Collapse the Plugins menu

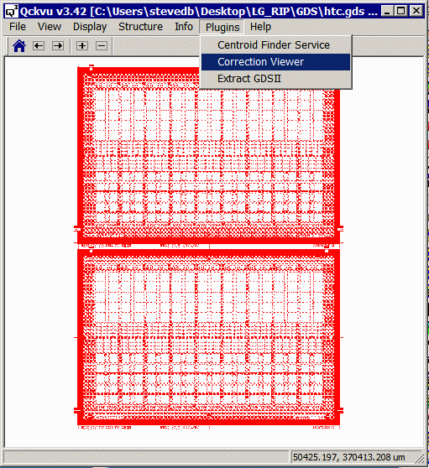(222, 27)
